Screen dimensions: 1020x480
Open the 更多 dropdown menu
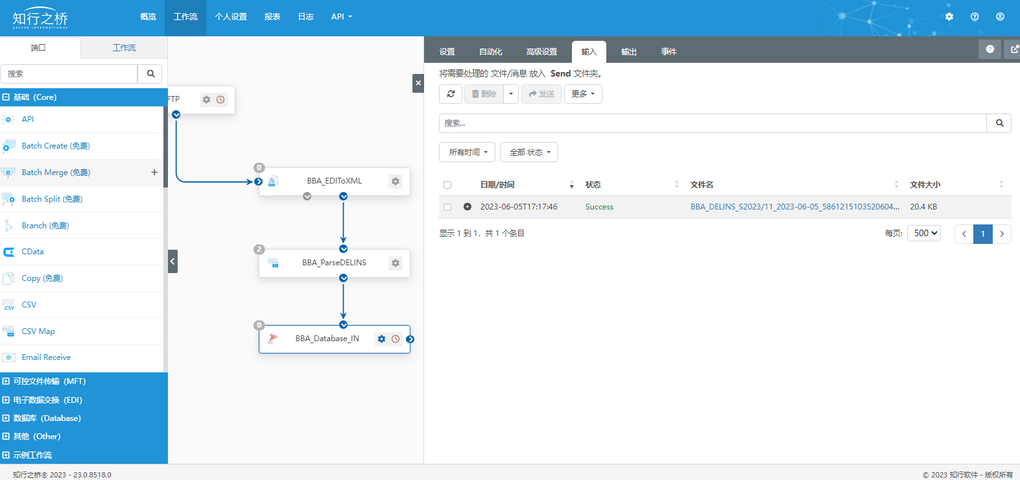click(x=583, y=94)
